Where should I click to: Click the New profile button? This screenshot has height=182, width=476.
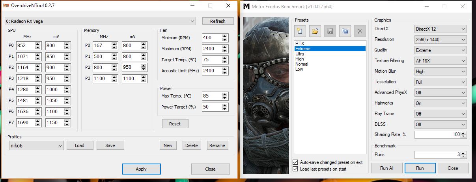pos(168,145)
